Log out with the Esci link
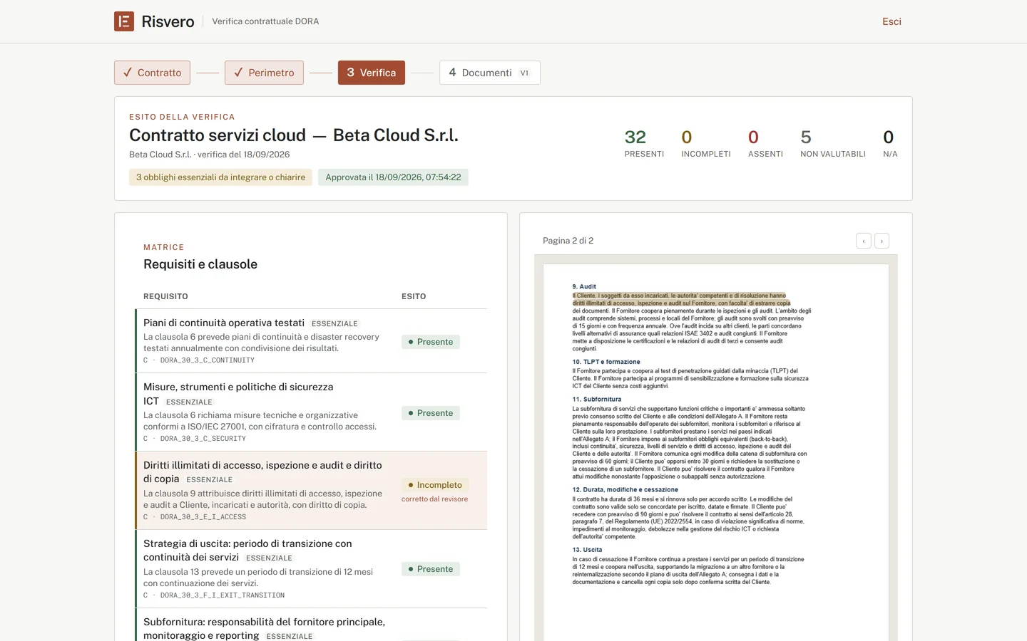 click(891, 21)
